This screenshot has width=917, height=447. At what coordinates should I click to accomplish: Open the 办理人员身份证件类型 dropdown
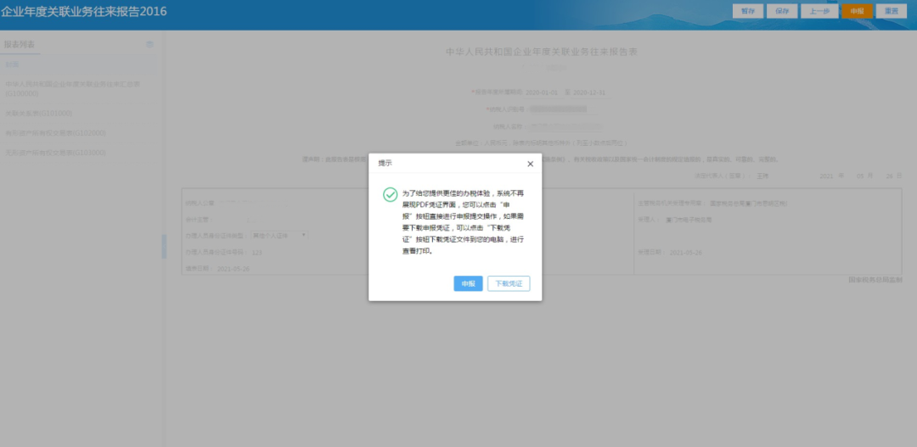click(x=279, y=235)
